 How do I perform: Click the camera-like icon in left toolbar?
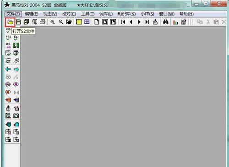pos(16,116)
